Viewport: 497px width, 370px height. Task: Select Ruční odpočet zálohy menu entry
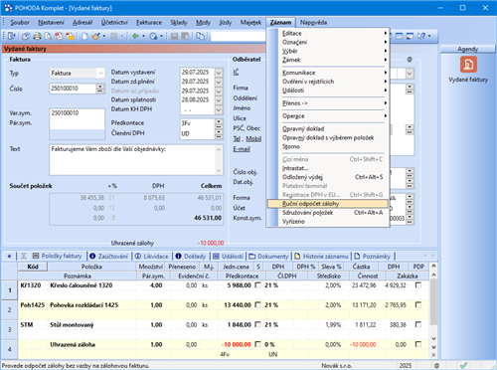(x=328, y=204)
